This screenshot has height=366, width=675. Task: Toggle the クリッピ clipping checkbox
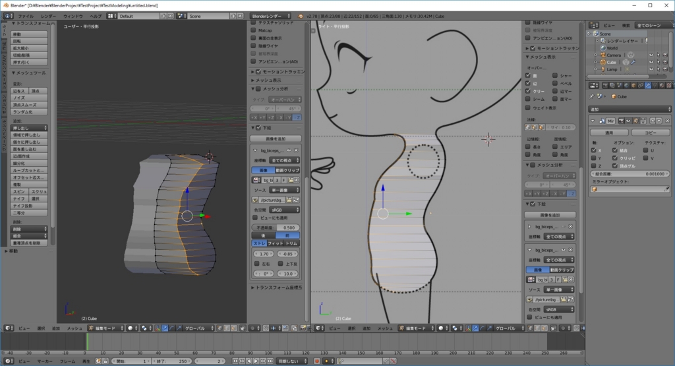click(615, 158)
